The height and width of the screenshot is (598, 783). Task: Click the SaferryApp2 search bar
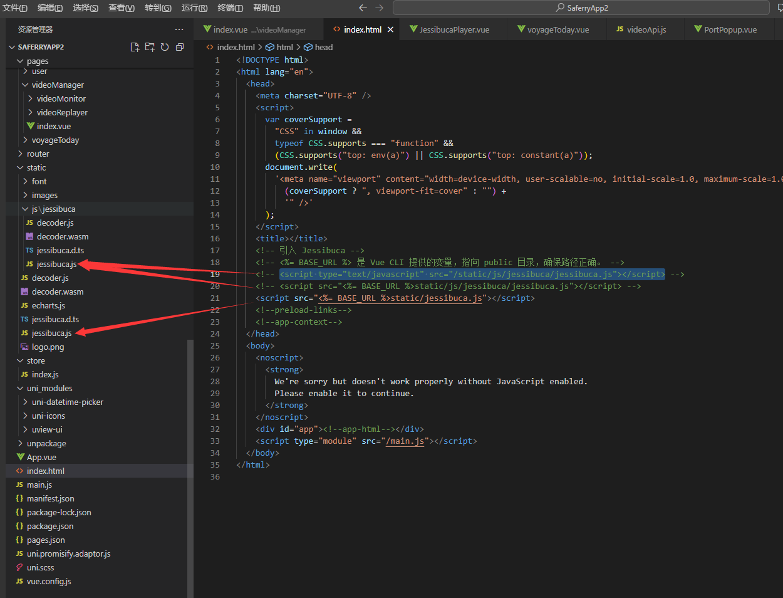click(x=581, y=8)
